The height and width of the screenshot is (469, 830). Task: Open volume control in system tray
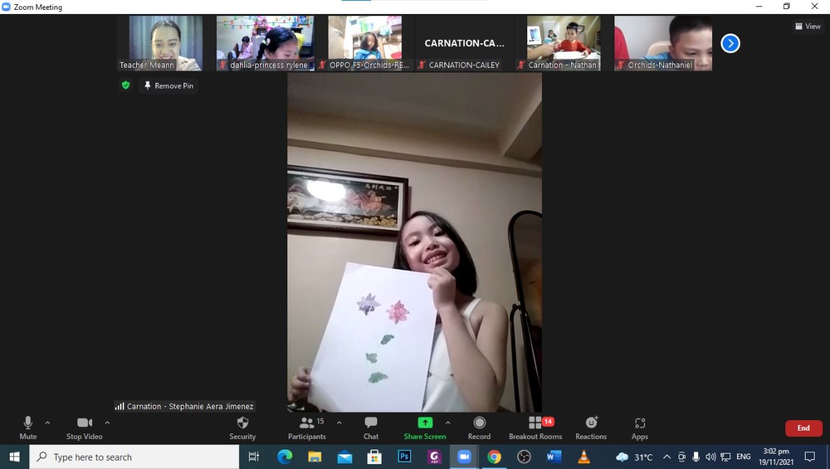[710, 457]
